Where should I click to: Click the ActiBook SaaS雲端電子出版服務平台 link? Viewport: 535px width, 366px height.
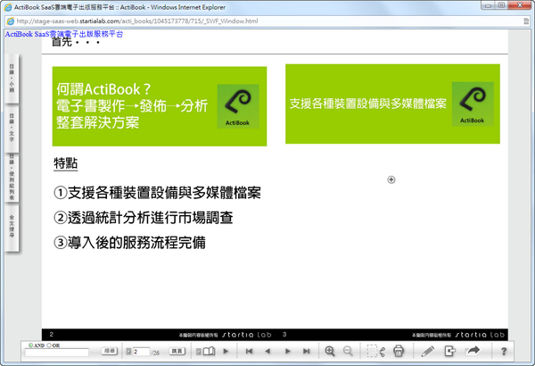pyautogui.click(x=64, y=34)
